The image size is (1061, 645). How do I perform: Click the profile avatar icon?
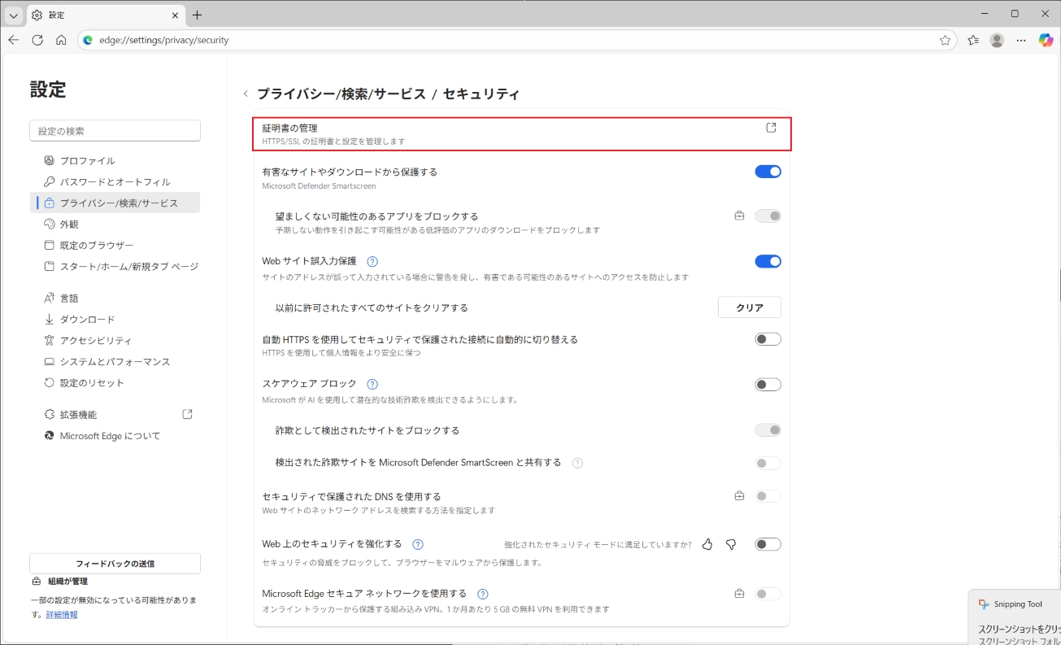[x=997, y=40]
